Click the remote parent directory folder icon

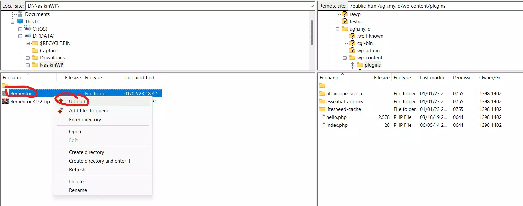click(322, 85)
